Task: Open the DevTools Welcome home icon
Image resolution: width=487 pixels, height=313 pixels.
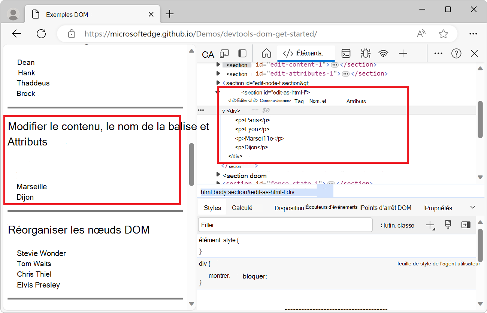Action: click(266, 53)
